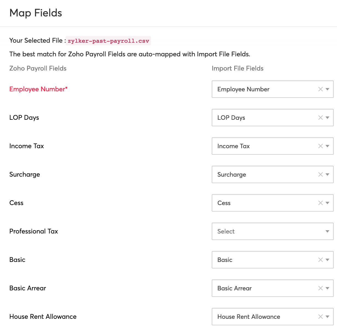Clear the Income Tax mapping
Image resolution: width=337 pixels, height=333 pixels.
coord(320,146)
